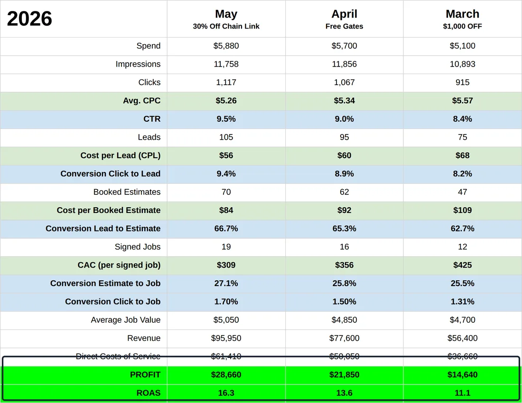Click March click-to-job value 1.31%
The image size is (522, 403).
[462, 302]
